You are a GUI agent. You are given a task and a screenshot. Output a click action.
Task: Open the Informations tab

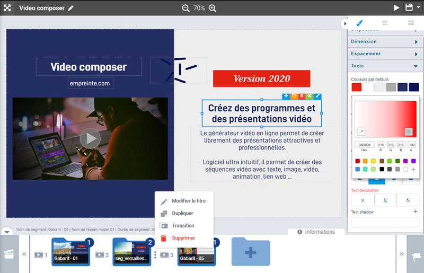coord(316,232)
